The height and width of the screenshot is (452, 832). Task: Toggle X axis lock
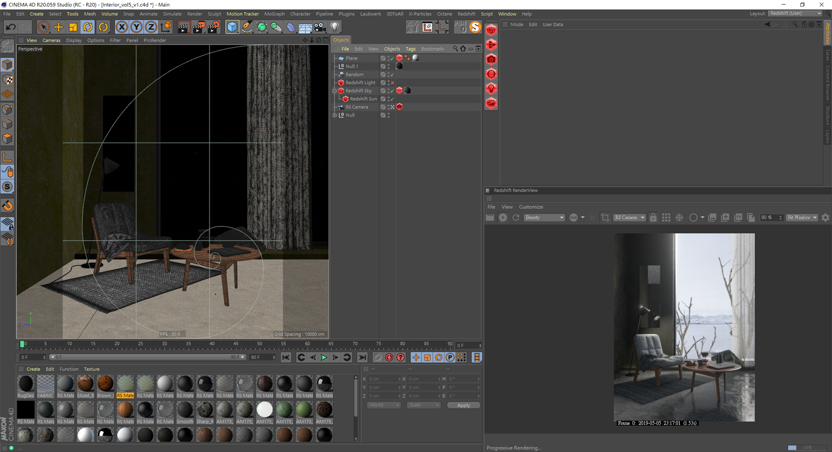pyautogui.click(x=122, y=27)
